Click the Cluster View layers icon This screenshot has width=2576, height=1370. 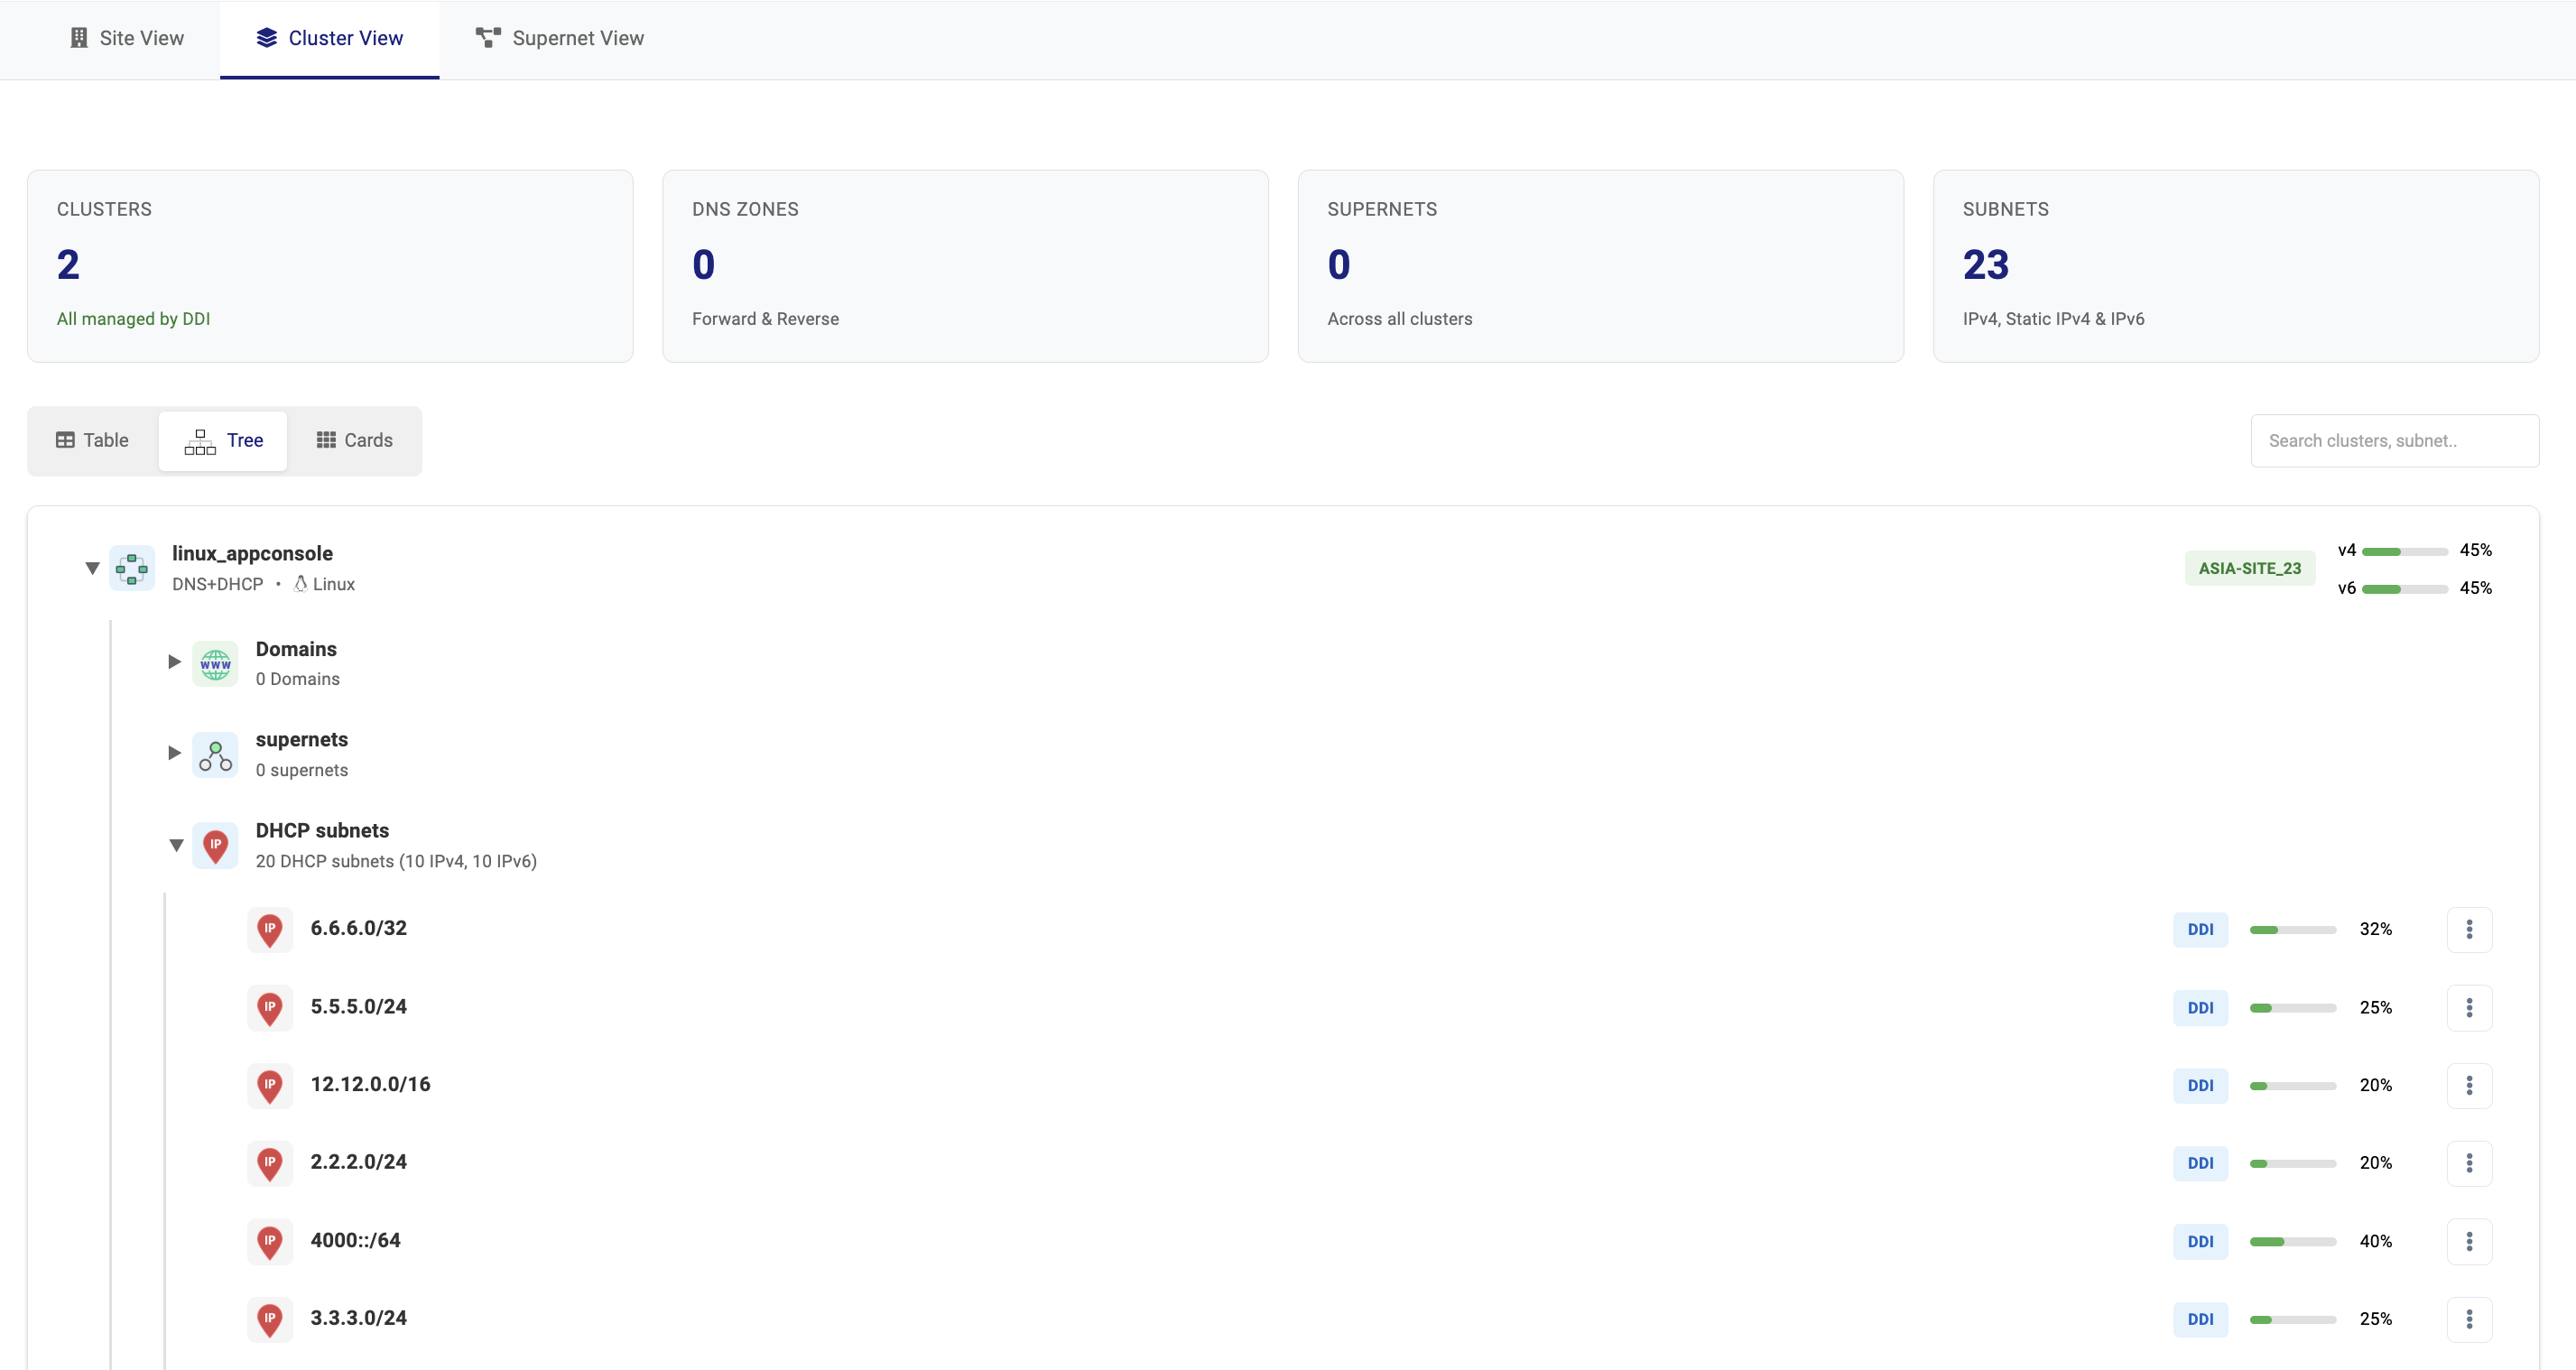(x=266, y=37)
